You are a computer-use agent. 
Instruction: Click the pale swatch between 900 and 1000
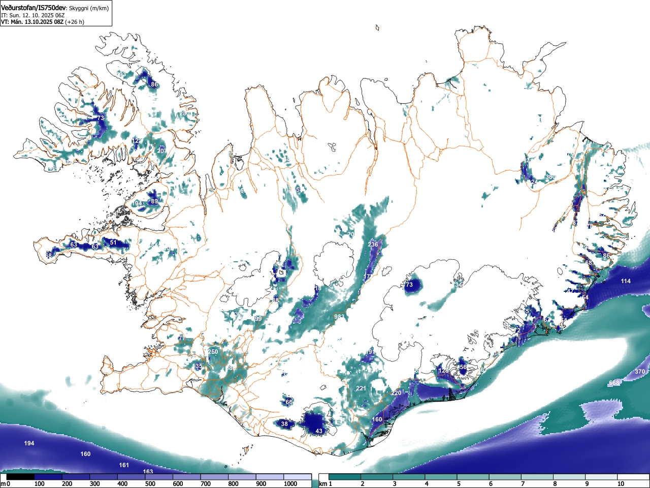point(270,477)
